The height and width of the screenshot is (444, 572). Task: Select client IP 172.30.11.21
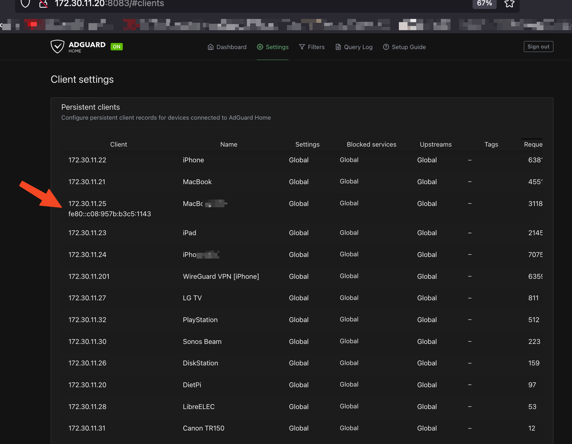click(x=87, y=182)
